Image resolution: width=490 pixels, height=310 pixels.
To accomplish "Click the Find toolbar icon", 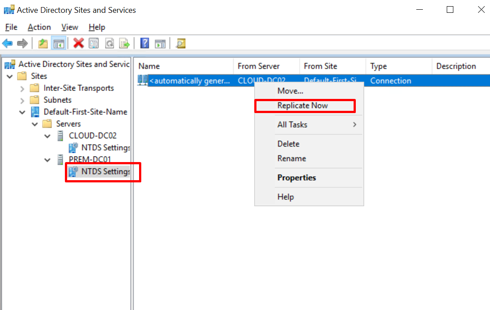I will click(x=181, y=43).
